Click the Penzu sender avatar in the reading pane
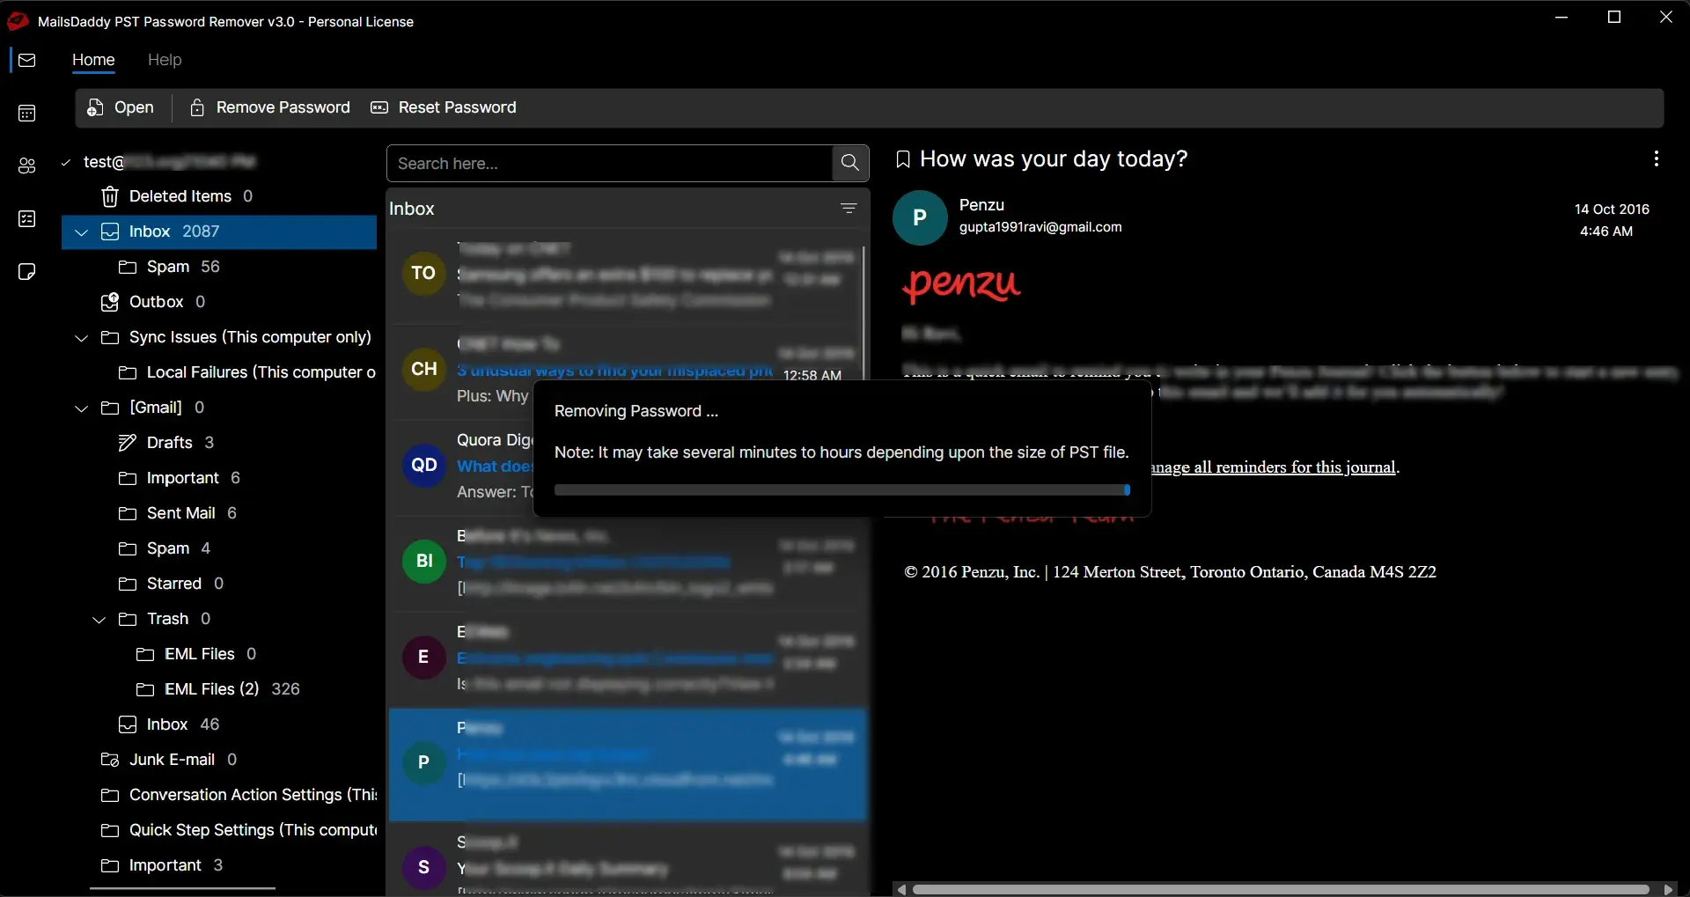Viewport: 1690px width, 897px height. pos(920,217)
